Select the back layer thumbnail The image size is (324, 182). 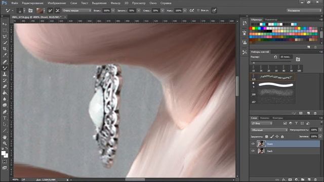click(261, 151)
